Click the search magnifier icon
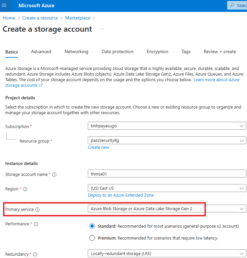The image size is (247, 258). coord(232,5)
